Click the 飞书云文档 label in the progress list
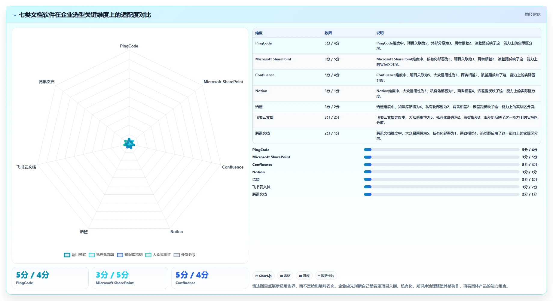The height and width of the screenshot is (301, 553). [261, 187]
